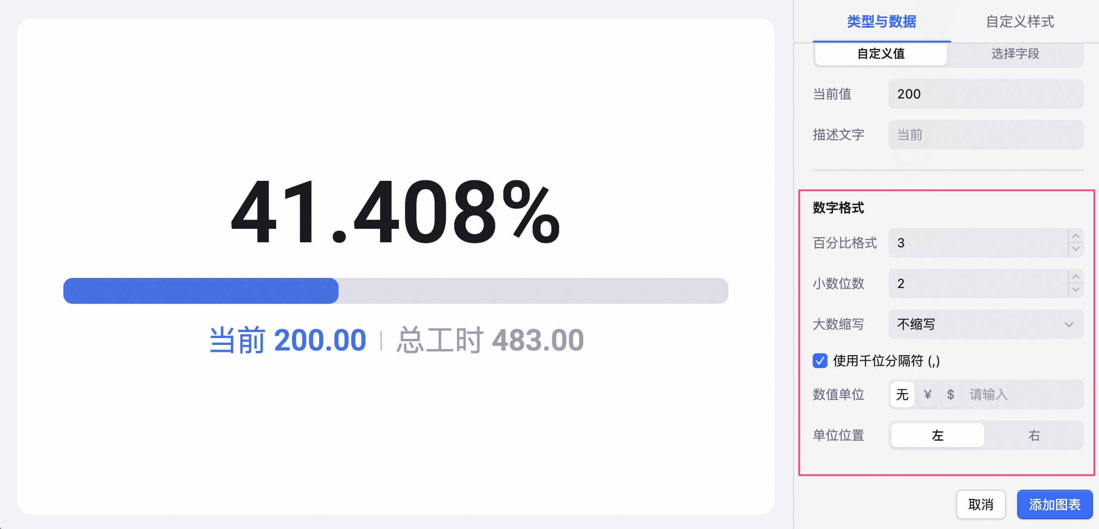
Task: Select the $ currency unit icon
Action: pos(951,394)
